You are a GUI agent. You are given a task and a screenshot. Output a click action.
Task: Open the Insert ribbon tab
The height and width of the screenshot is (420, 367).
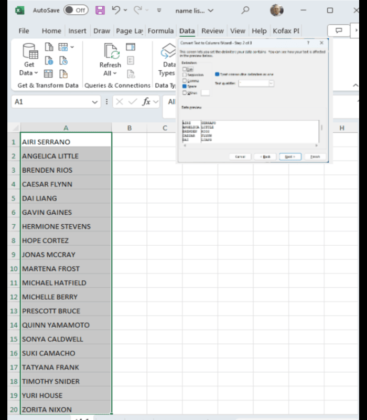point(77,31)
